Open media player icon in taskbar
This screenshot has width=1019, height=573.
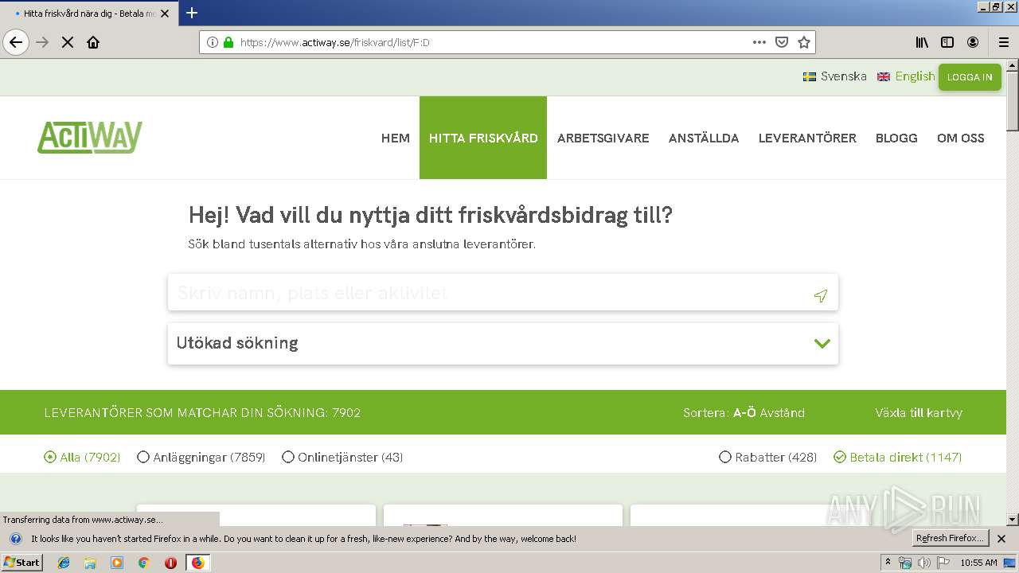(117, 563)
